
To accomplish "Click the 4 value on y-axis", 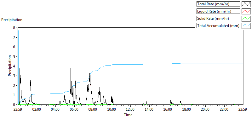I will pos(14,66).
